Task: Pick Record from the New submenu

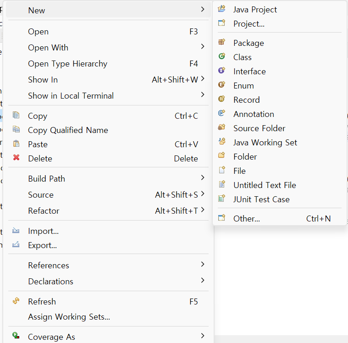Action: [279, 100]
